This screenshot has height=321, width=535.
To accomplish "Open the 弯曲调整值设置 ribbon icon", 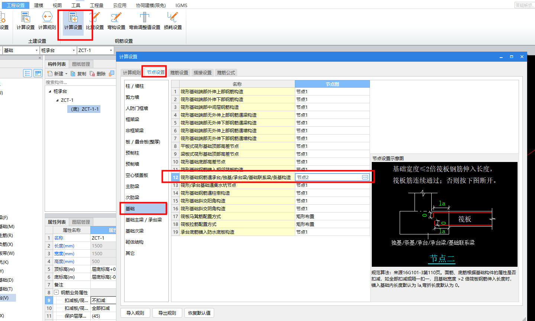I will (145, 21).
